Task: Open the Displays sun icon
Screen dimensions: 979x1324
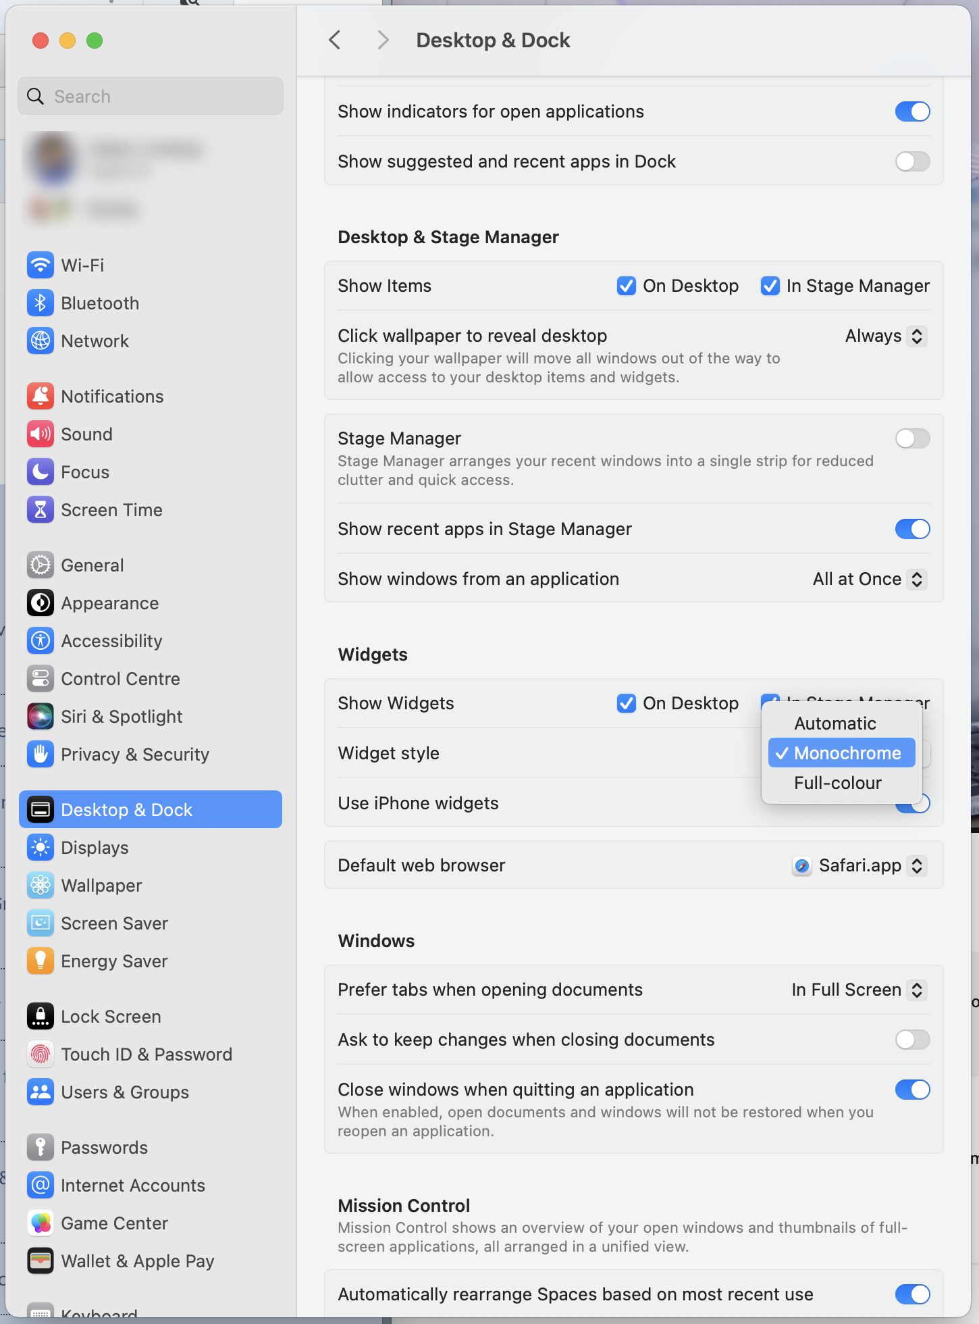Action: coord(41,847)
